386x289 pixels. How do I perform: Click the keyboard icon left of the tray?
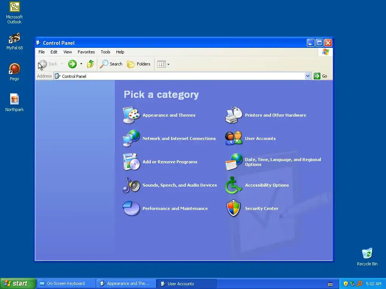(330, 284)
